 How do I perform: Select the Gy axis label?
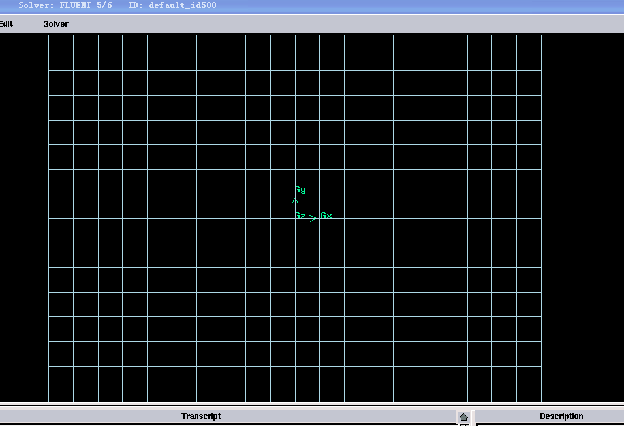tap(300, 190)
